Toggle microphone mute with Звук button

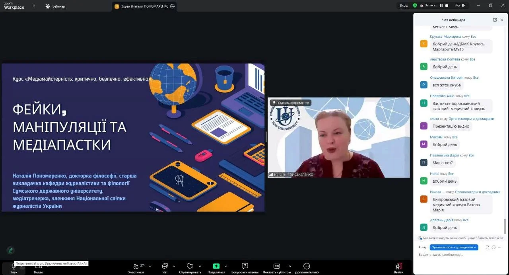pyautogui.click(x=14, y=268)
